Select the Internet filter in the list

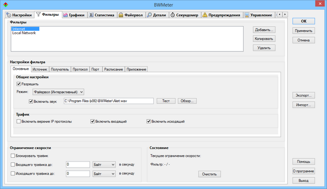25,29
